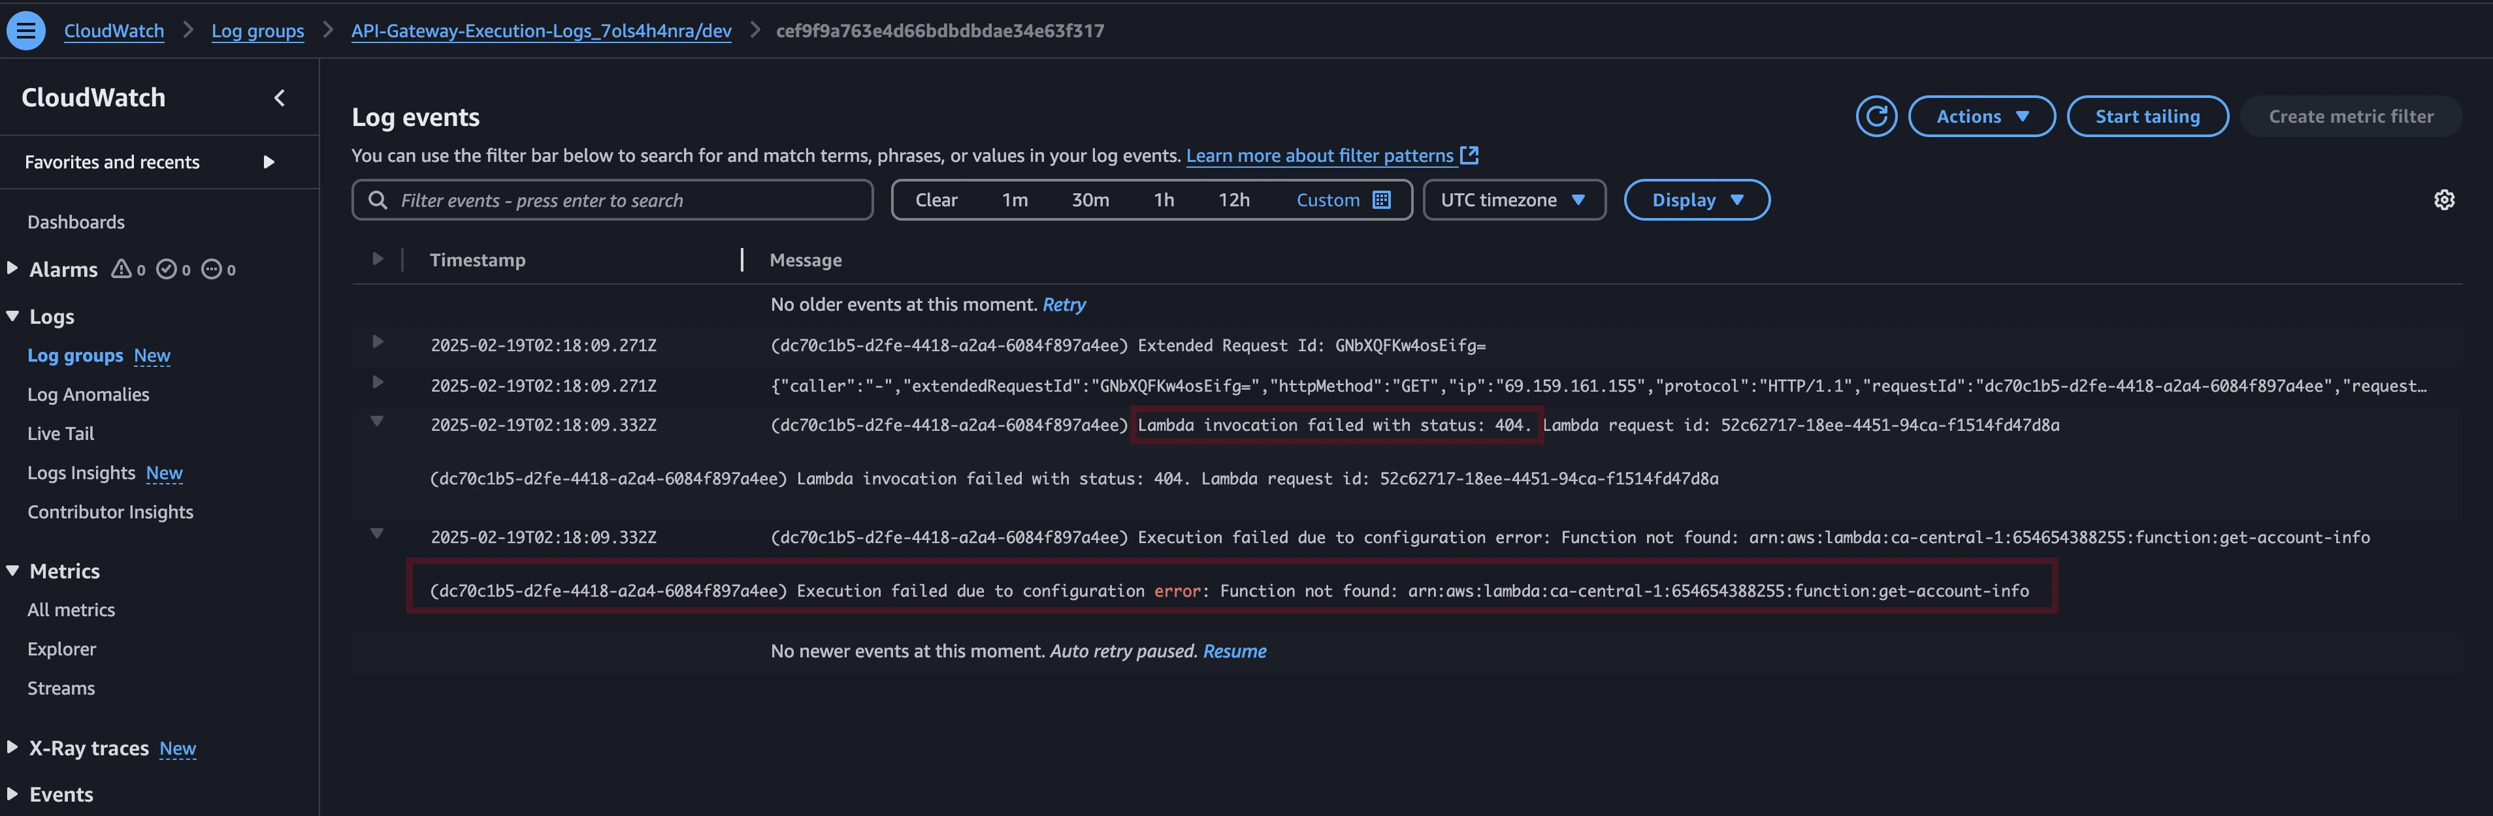Click the search magnifier in the filter bar
This screenshot has height=816, width=2493.
(378, 200)
